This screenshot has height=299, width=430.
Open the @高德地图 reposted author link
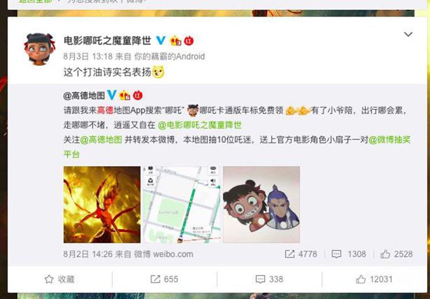pyautogui.click(x=84, y=96)
